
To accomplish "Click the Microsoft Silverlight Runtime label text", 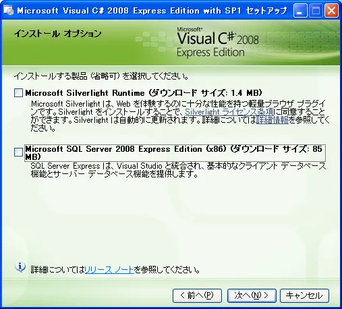I will (144, 92).
